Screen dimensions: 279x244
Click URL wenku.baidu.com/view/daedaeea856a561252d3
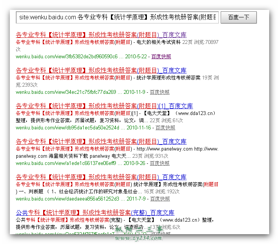[67, 199]
